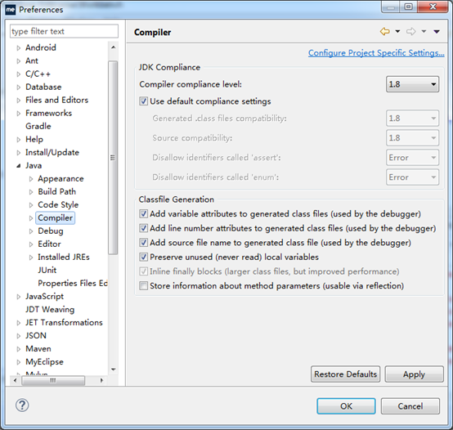Select the Maven tree item
The width and height of the screenshot is (453, 430).
pos(38,348)
